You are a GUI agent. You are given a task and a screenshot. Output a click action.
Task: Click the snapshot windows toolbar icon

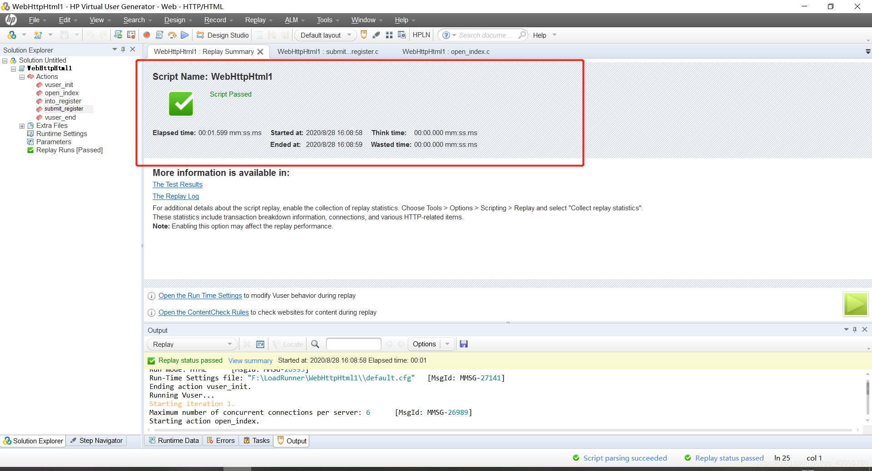pos(402,35)
